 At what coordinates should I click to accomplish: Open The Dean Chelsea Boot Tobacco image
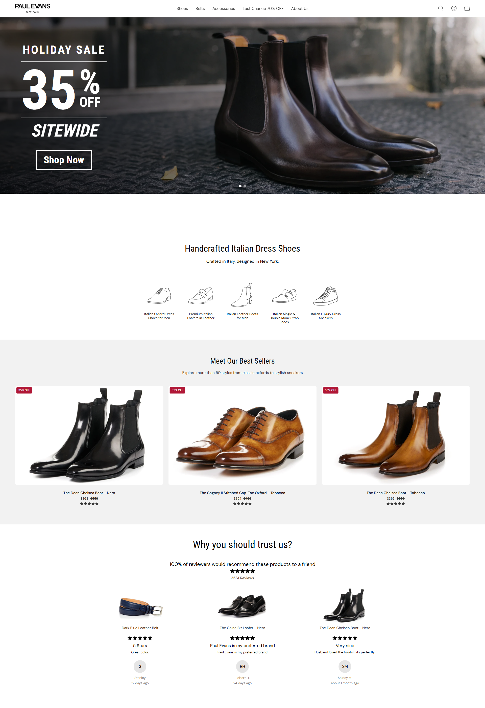[396, 435]
